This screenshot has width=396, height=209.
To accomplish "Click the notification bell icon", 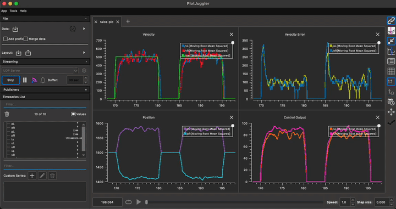I will 43,80.
